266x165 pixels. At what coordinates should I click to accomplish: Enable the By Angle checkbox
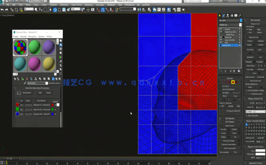pos(221,93)
